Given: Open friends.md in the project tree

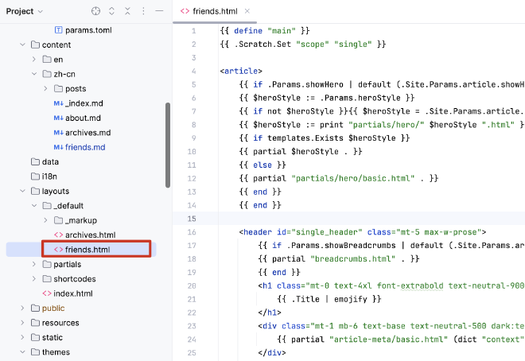Looking at the screenshot, I should (85, 147).
